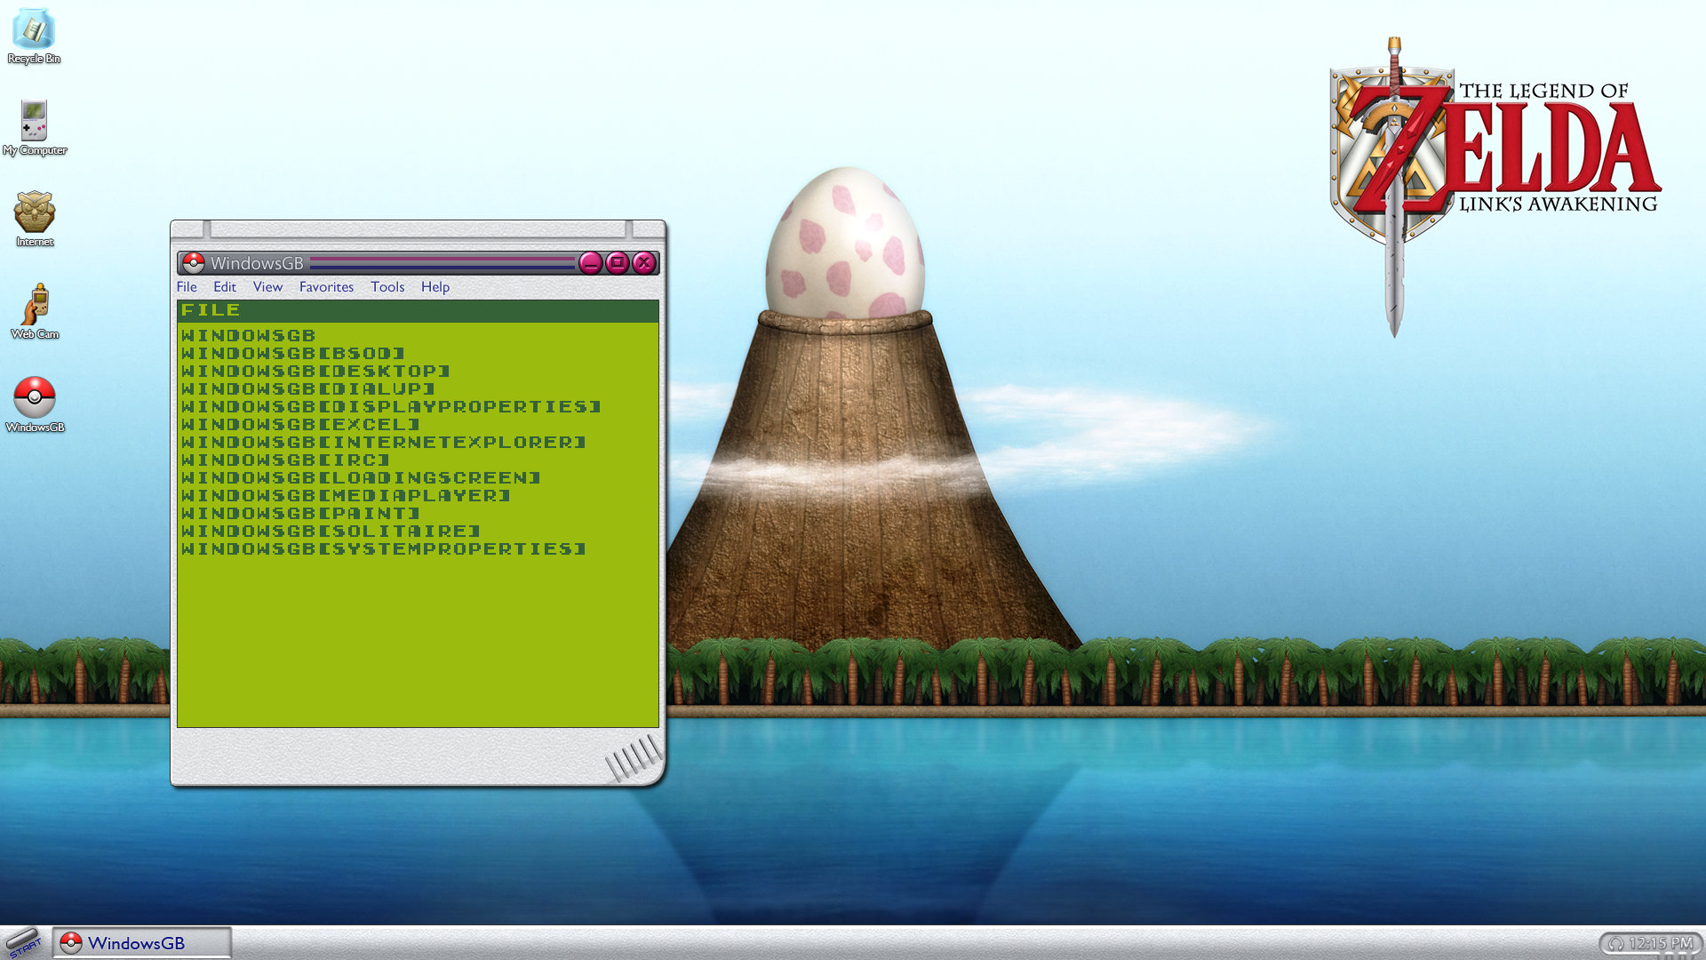1706x960 pixels.
Task: Click the WindowsGB taskbar button
Action: click(142, 943)
